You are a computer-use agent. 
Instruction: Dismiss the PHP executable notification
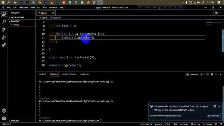point(219,106)
